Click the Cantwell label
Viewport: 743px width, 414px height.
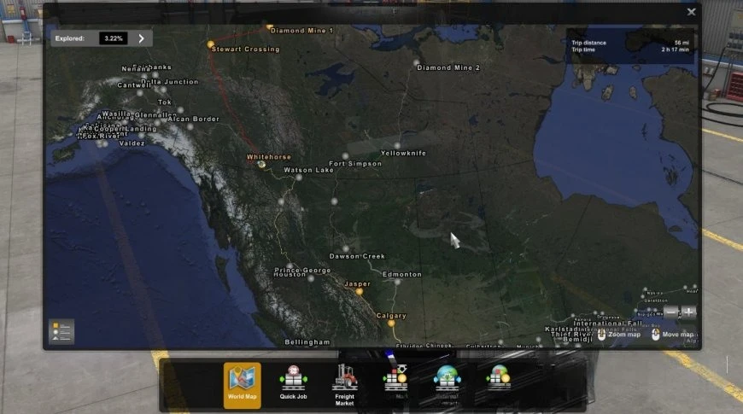tap(133, 85)
